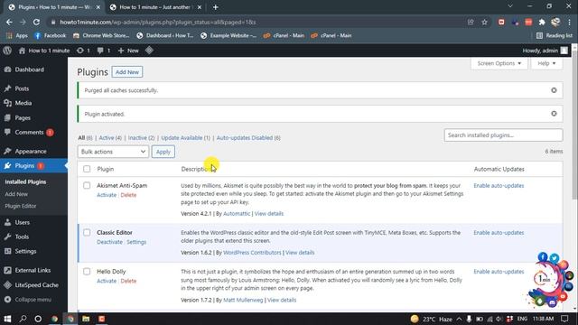578x325 pixels.
Task: Tick the Akismet Anti-Spam checkbox
Action: pos(87,185)
